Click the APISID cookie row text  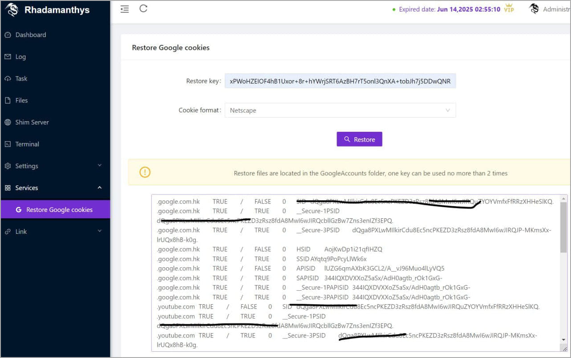(301, 268)
